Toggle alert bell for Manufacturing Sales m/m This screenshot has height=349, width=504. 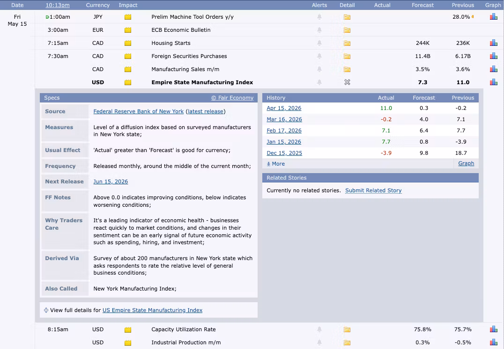pyautogui.click(x=319, y=69)
